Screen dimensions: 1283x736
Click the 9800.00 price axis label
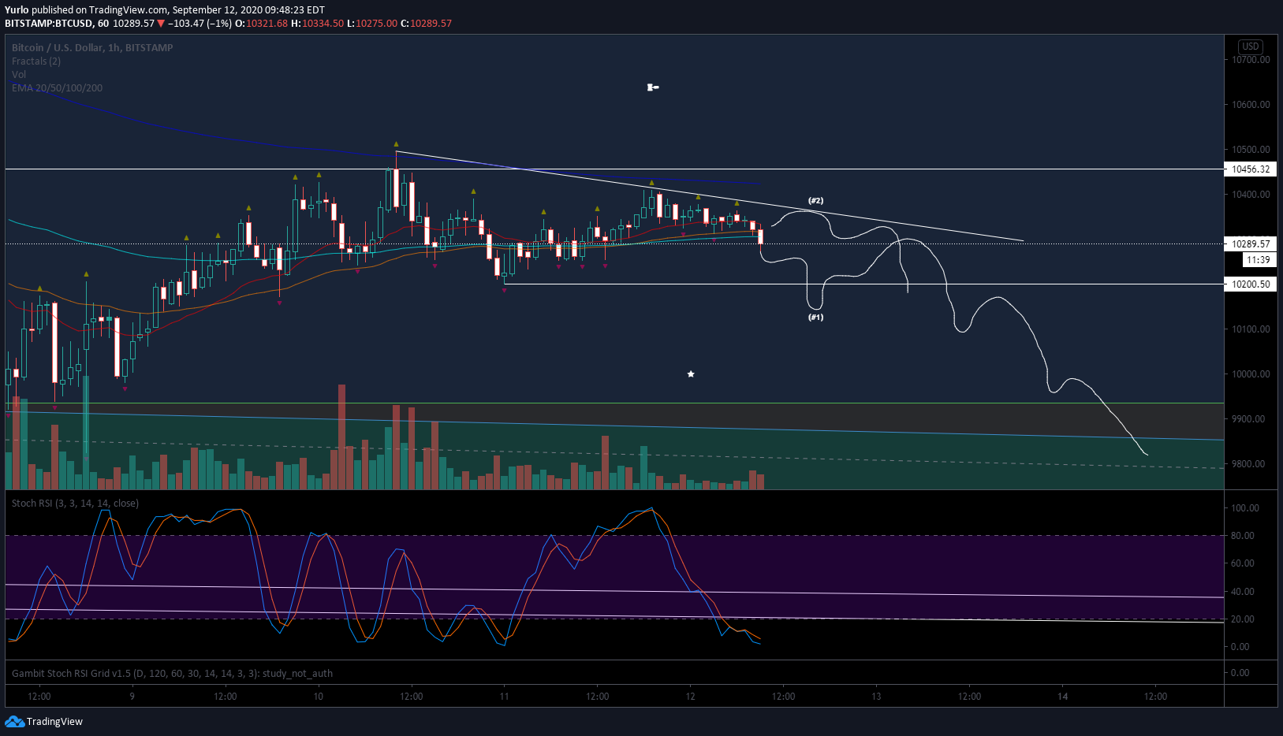1251,464
